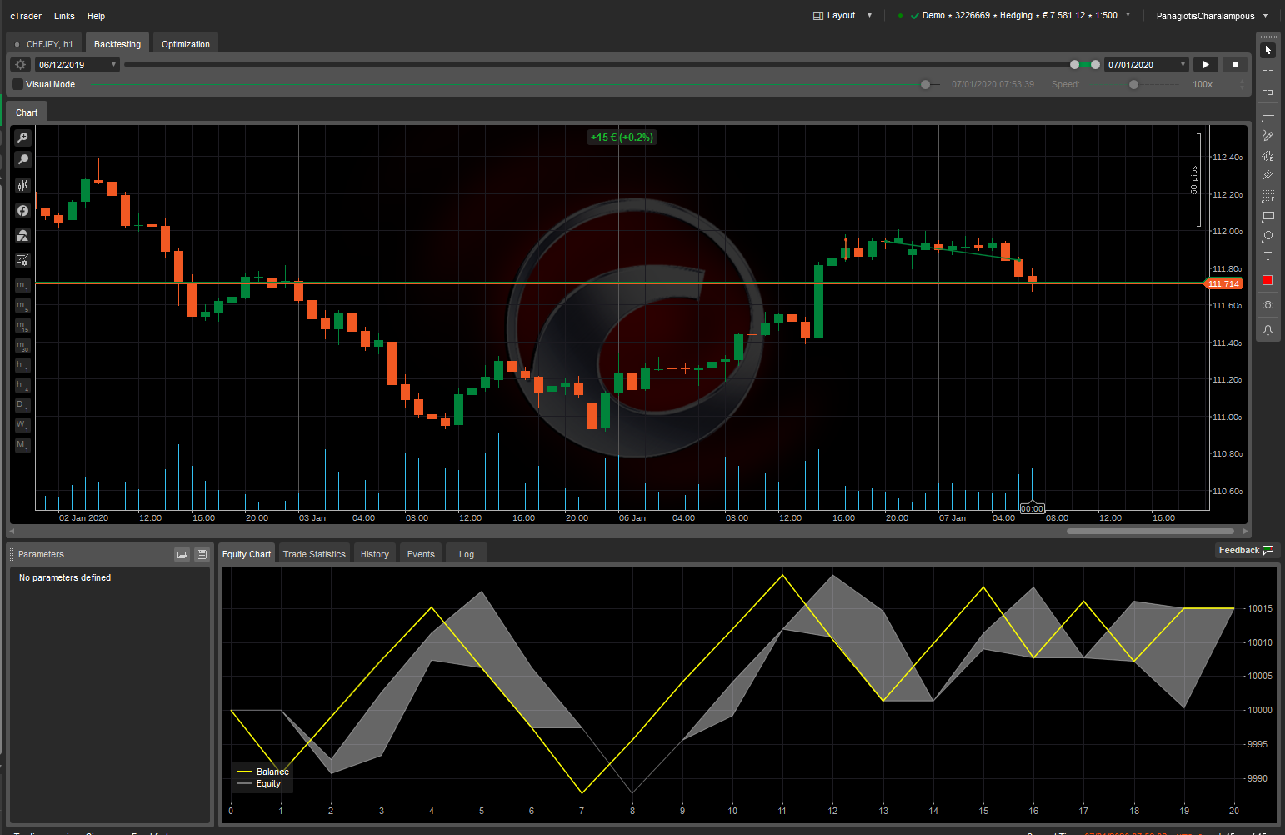The height and width of the screenshot is (835, 1285).
Task: Open the Help menu
Action: 96,16
